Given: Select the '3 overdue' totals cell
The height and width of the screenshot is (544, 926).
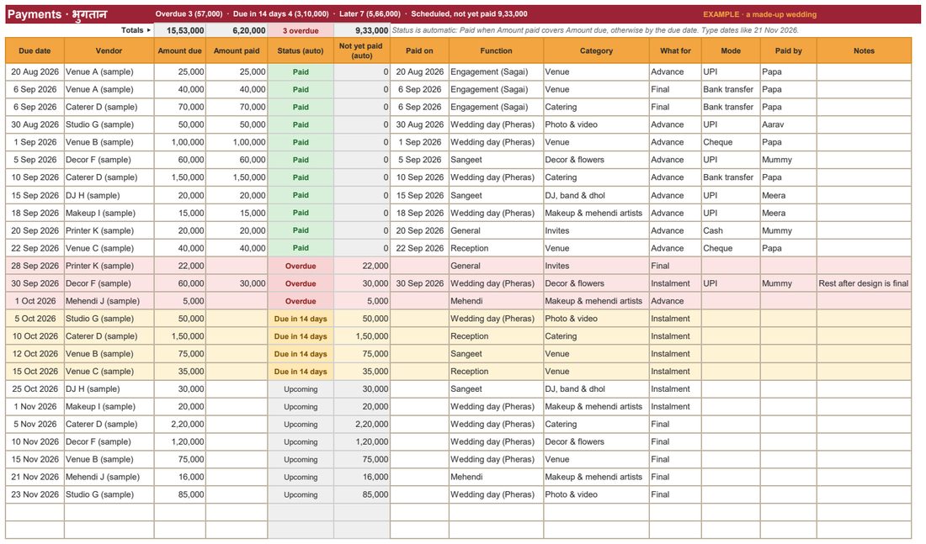Looking at the screenshot, I should 301,30.
